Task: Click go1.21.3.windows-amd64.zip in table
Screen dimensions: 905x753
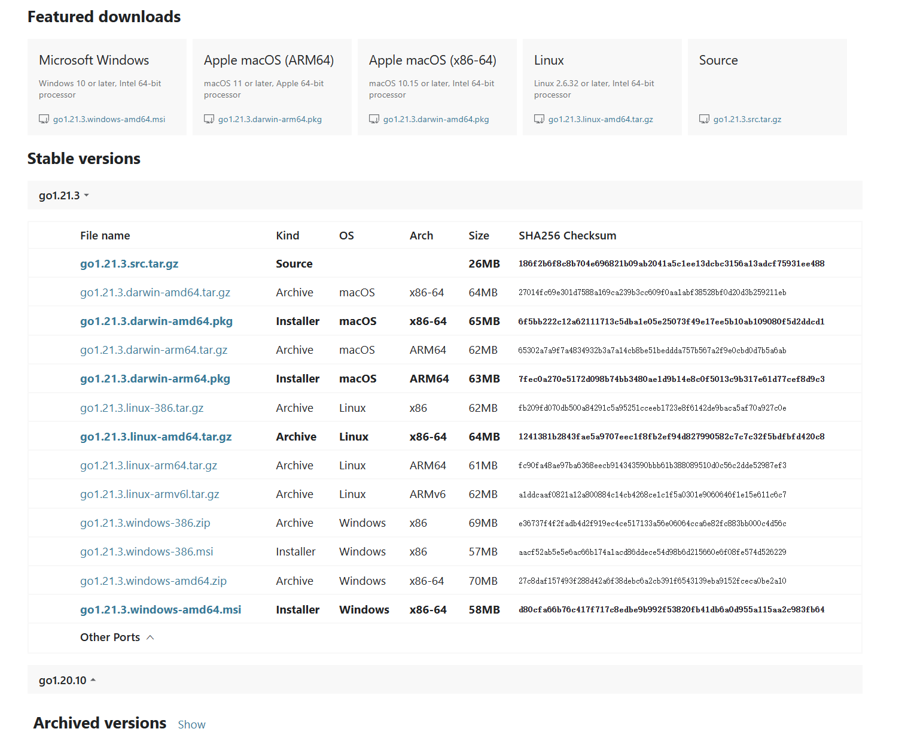Action: pos(153,581)
